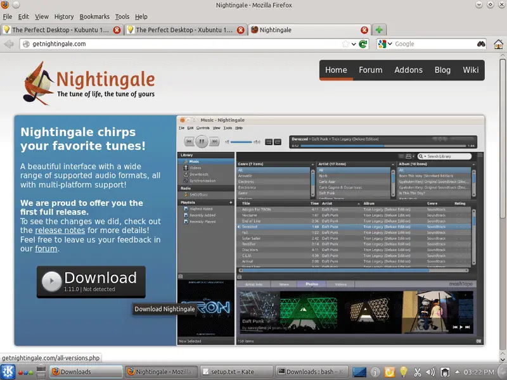Show hidden tray icons arrow
Screen dimensions: 507x380
457,372
